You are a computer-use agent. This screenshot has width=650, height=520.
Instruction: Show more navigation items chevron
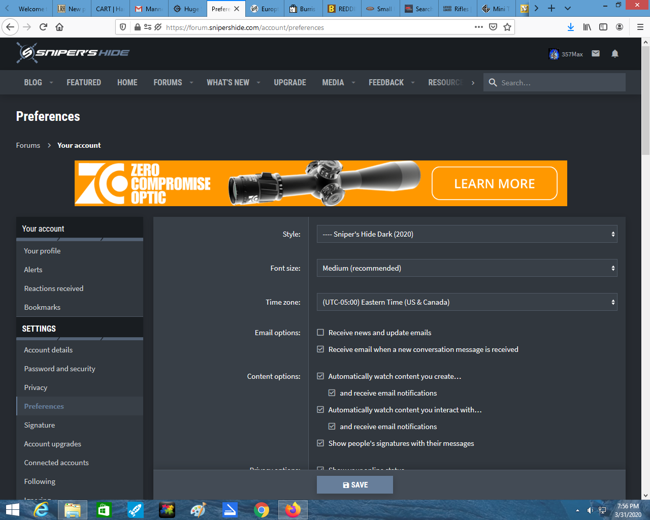pyautogui.click(x=473, y=83)
